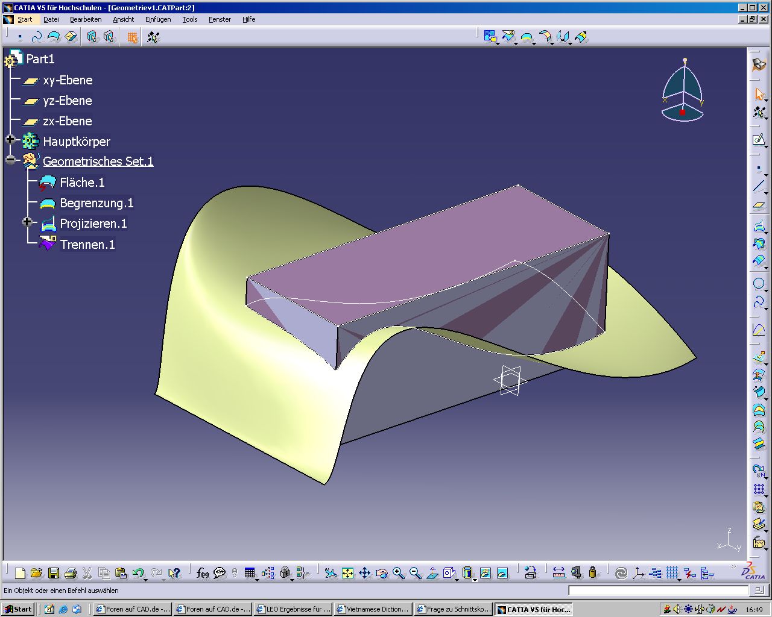Click the Copy icon in bottom toolbar
This screenshot has width=772, height=617.
[x=104, y=572]
